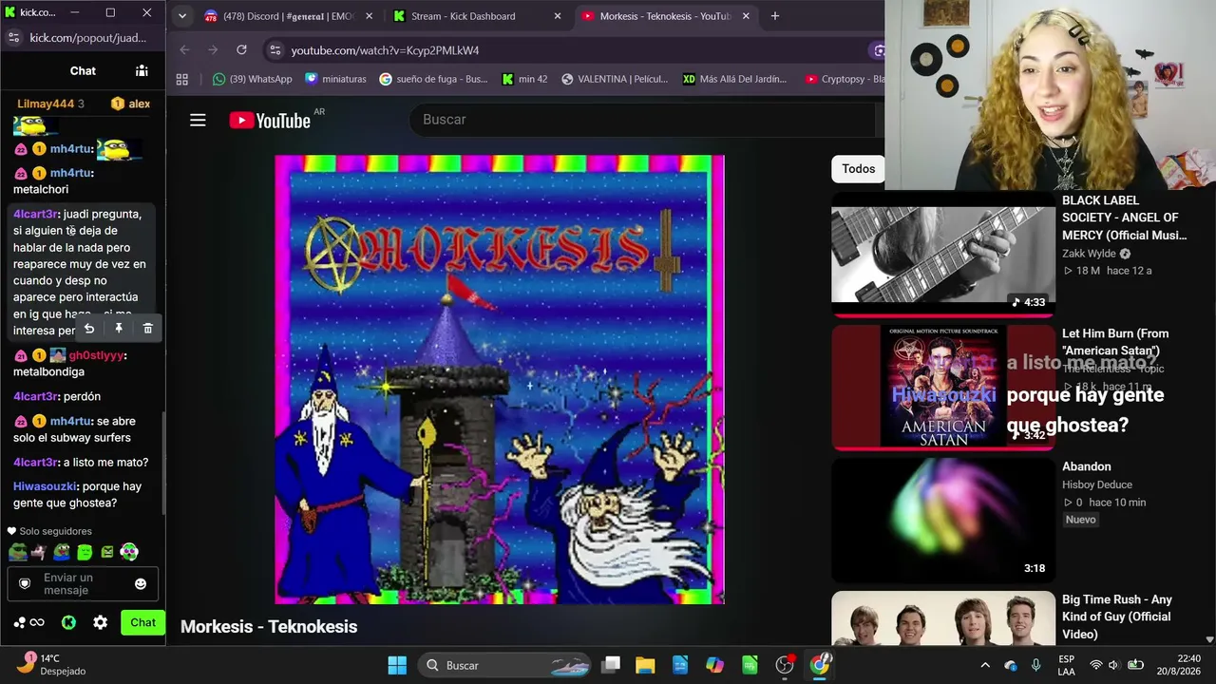This screenshot has width=1216, height=684.
Task: Open Copilot from the taskbar
Action: [714, 665]
